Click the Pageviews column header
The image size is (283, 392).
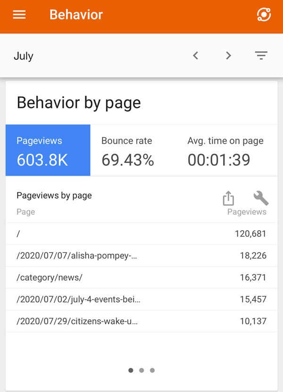pyautogui.click(x=247, y=212)
